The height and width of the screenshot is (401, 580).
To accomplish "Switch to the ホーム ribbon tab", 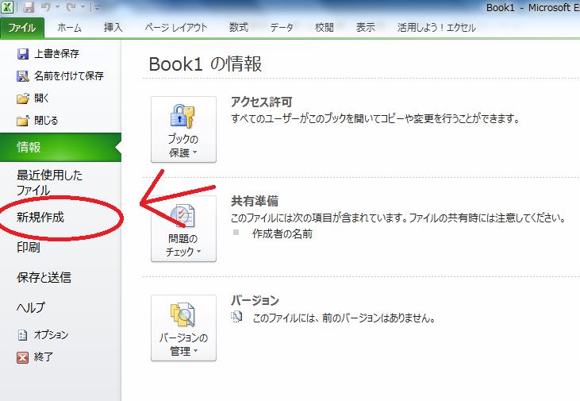I will click(x=69, y=28).
